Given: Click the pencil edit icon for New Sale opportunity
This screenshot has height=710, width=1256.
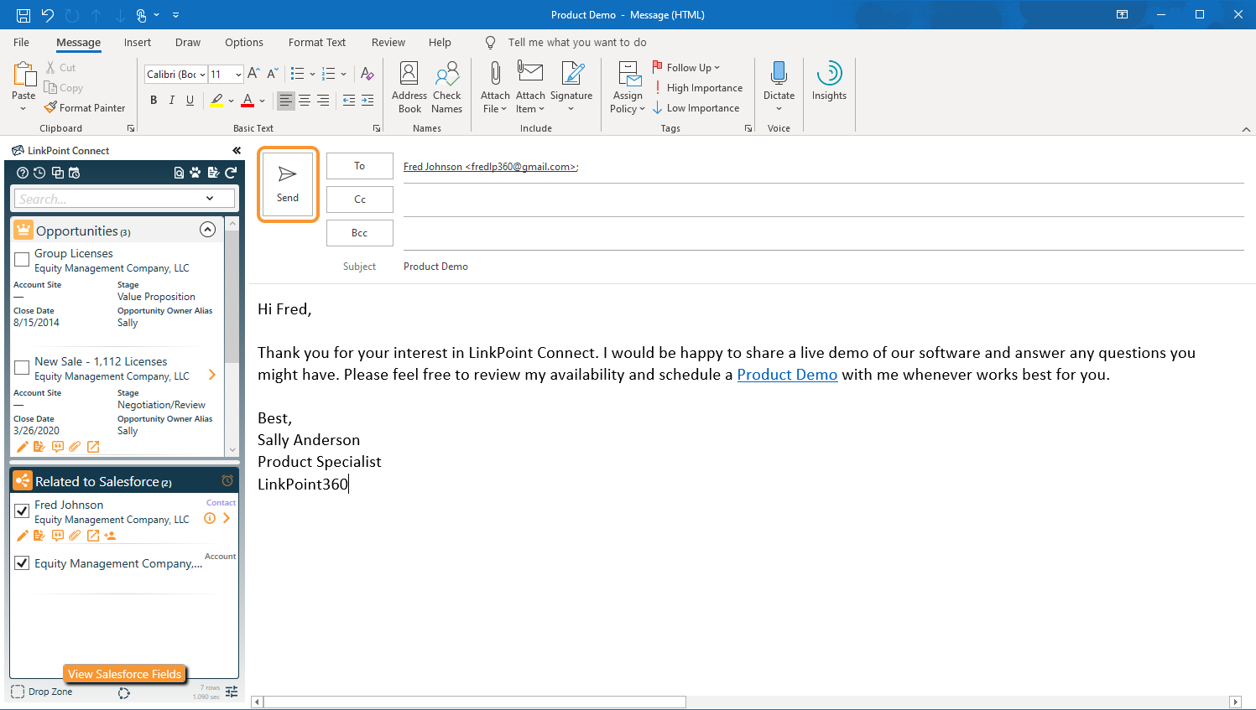Looking at the screenshot, I should point(23,447).
